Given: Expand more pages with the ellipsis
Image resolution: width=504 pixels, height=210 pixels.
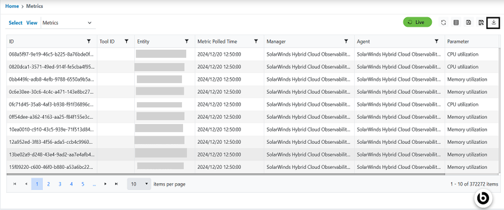Looking at the screenshot, I should (94, 184).
